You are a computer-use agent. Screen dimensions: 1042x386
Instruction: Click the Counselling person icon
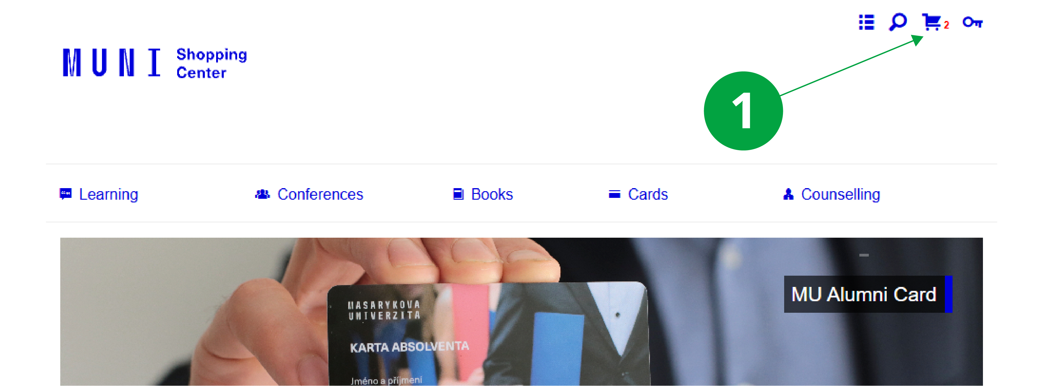(788, 194)
